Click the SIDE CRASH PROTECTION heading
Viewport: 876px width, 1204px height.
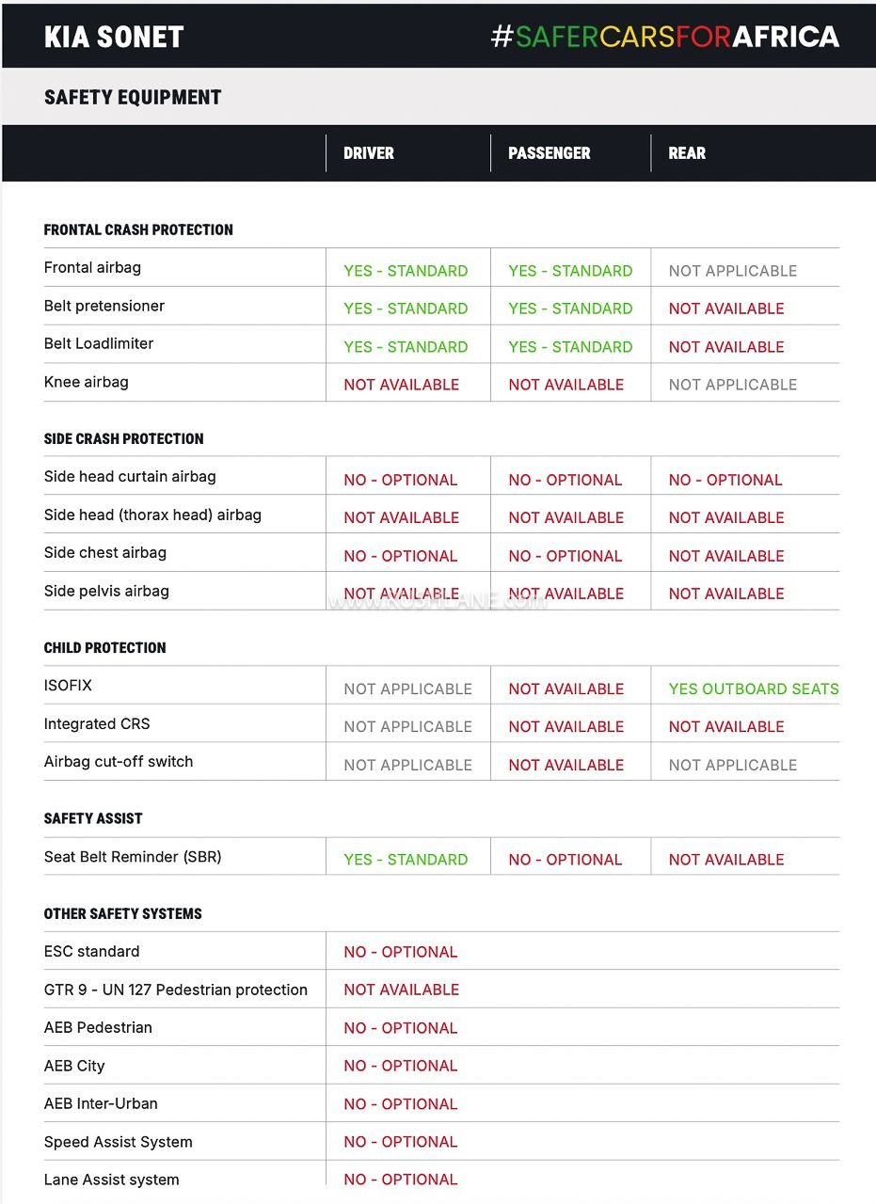(x=123, y=438)
